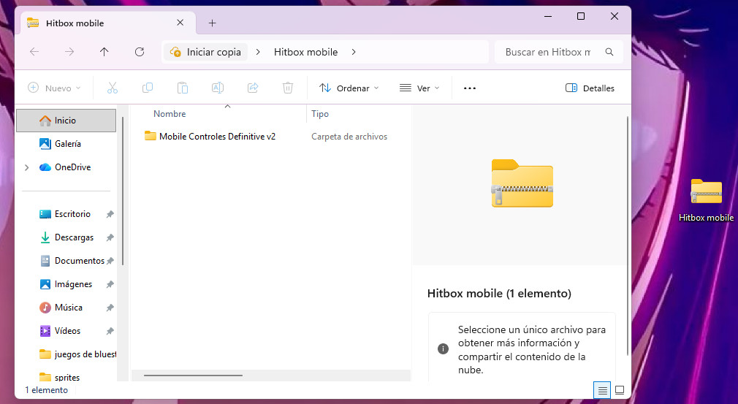Screen dimensions: 738x404
Task: Click Hitbox mobile breadcrumb segment
Action: (x=305, y=52)
